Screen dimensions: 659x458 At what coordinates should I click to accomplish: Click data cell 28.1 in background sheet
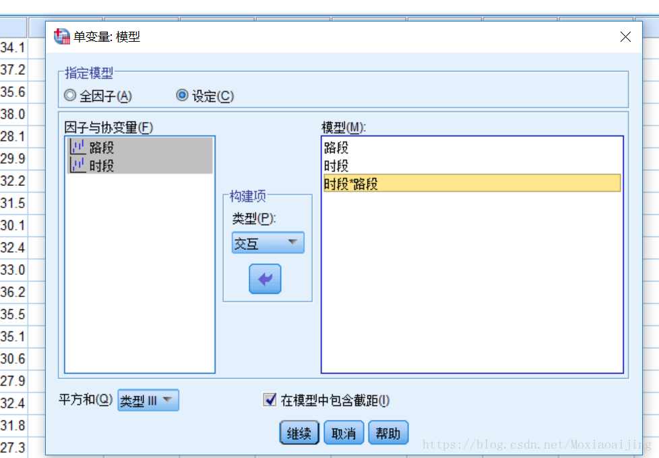pos(13,137)
